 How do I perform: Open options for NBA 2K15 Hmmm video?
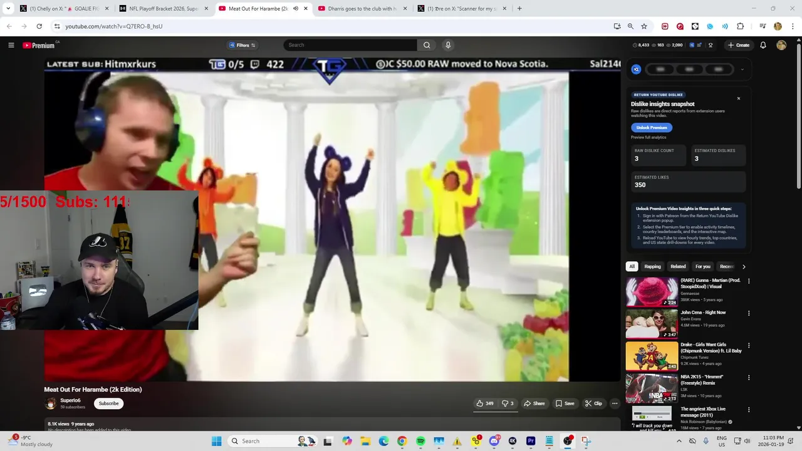[x=749, y=378]
